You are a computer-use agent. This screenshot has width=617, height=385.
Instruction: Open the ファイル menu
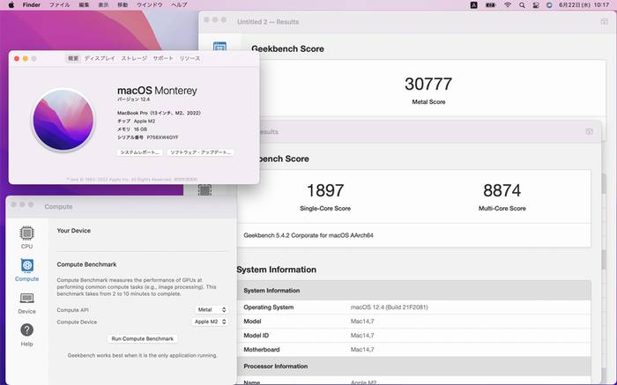click(x=60, y=4)
